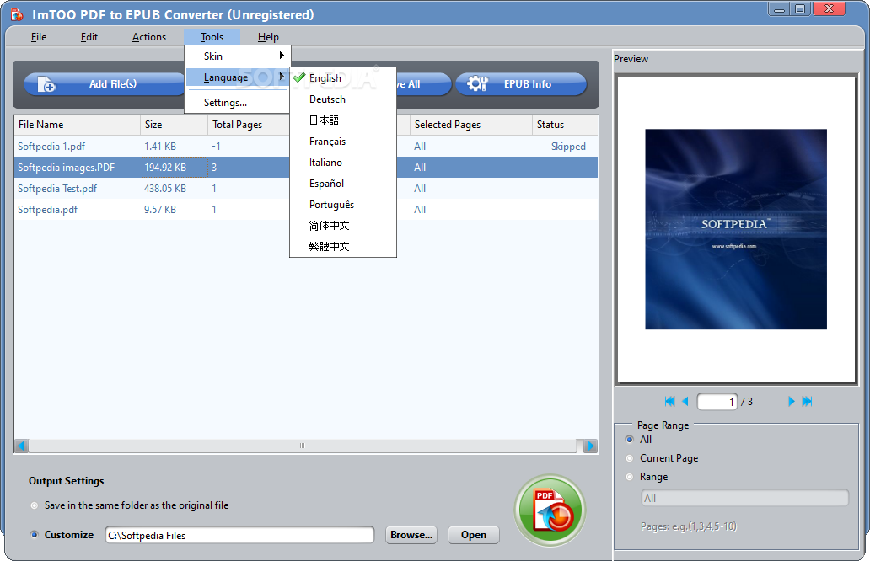This screenshot has height=561, width=870.
Task: Select the Range radio button
Action: click(629, 477)
